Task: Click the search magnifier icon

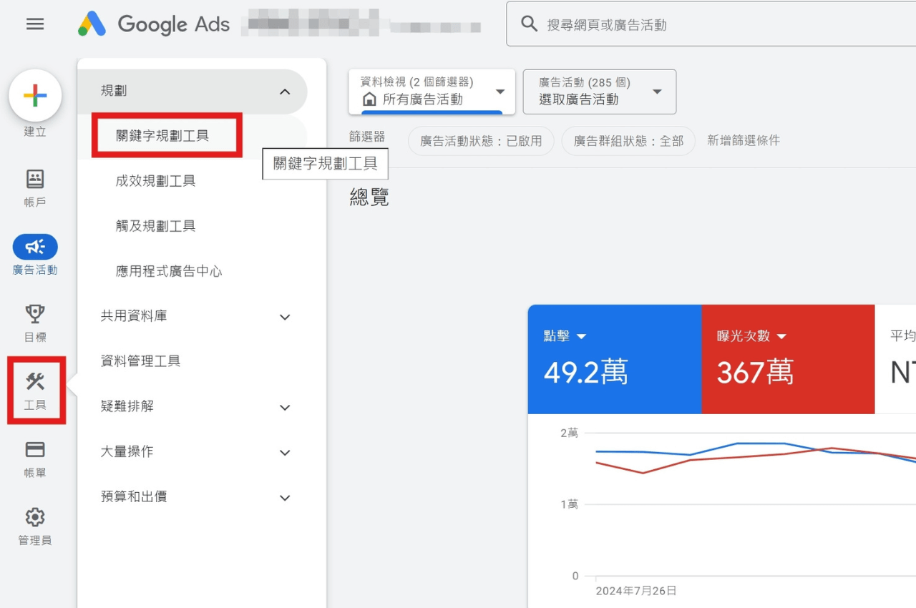Action: (x=530, y=24)
